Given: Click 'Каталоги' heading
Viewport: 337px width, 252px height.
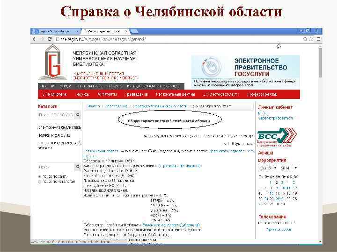Looking at the screenshot, I should point(48,106).
